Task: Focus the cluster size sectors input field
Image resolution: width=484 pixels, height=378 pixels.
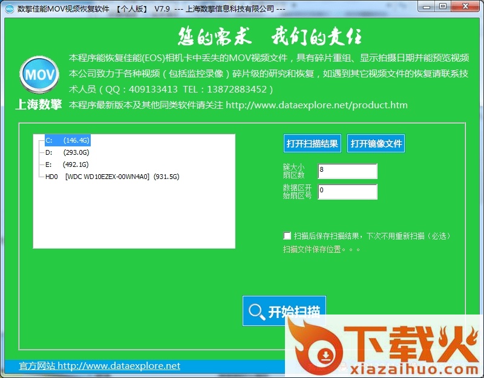Action: [x=347, y=171]
